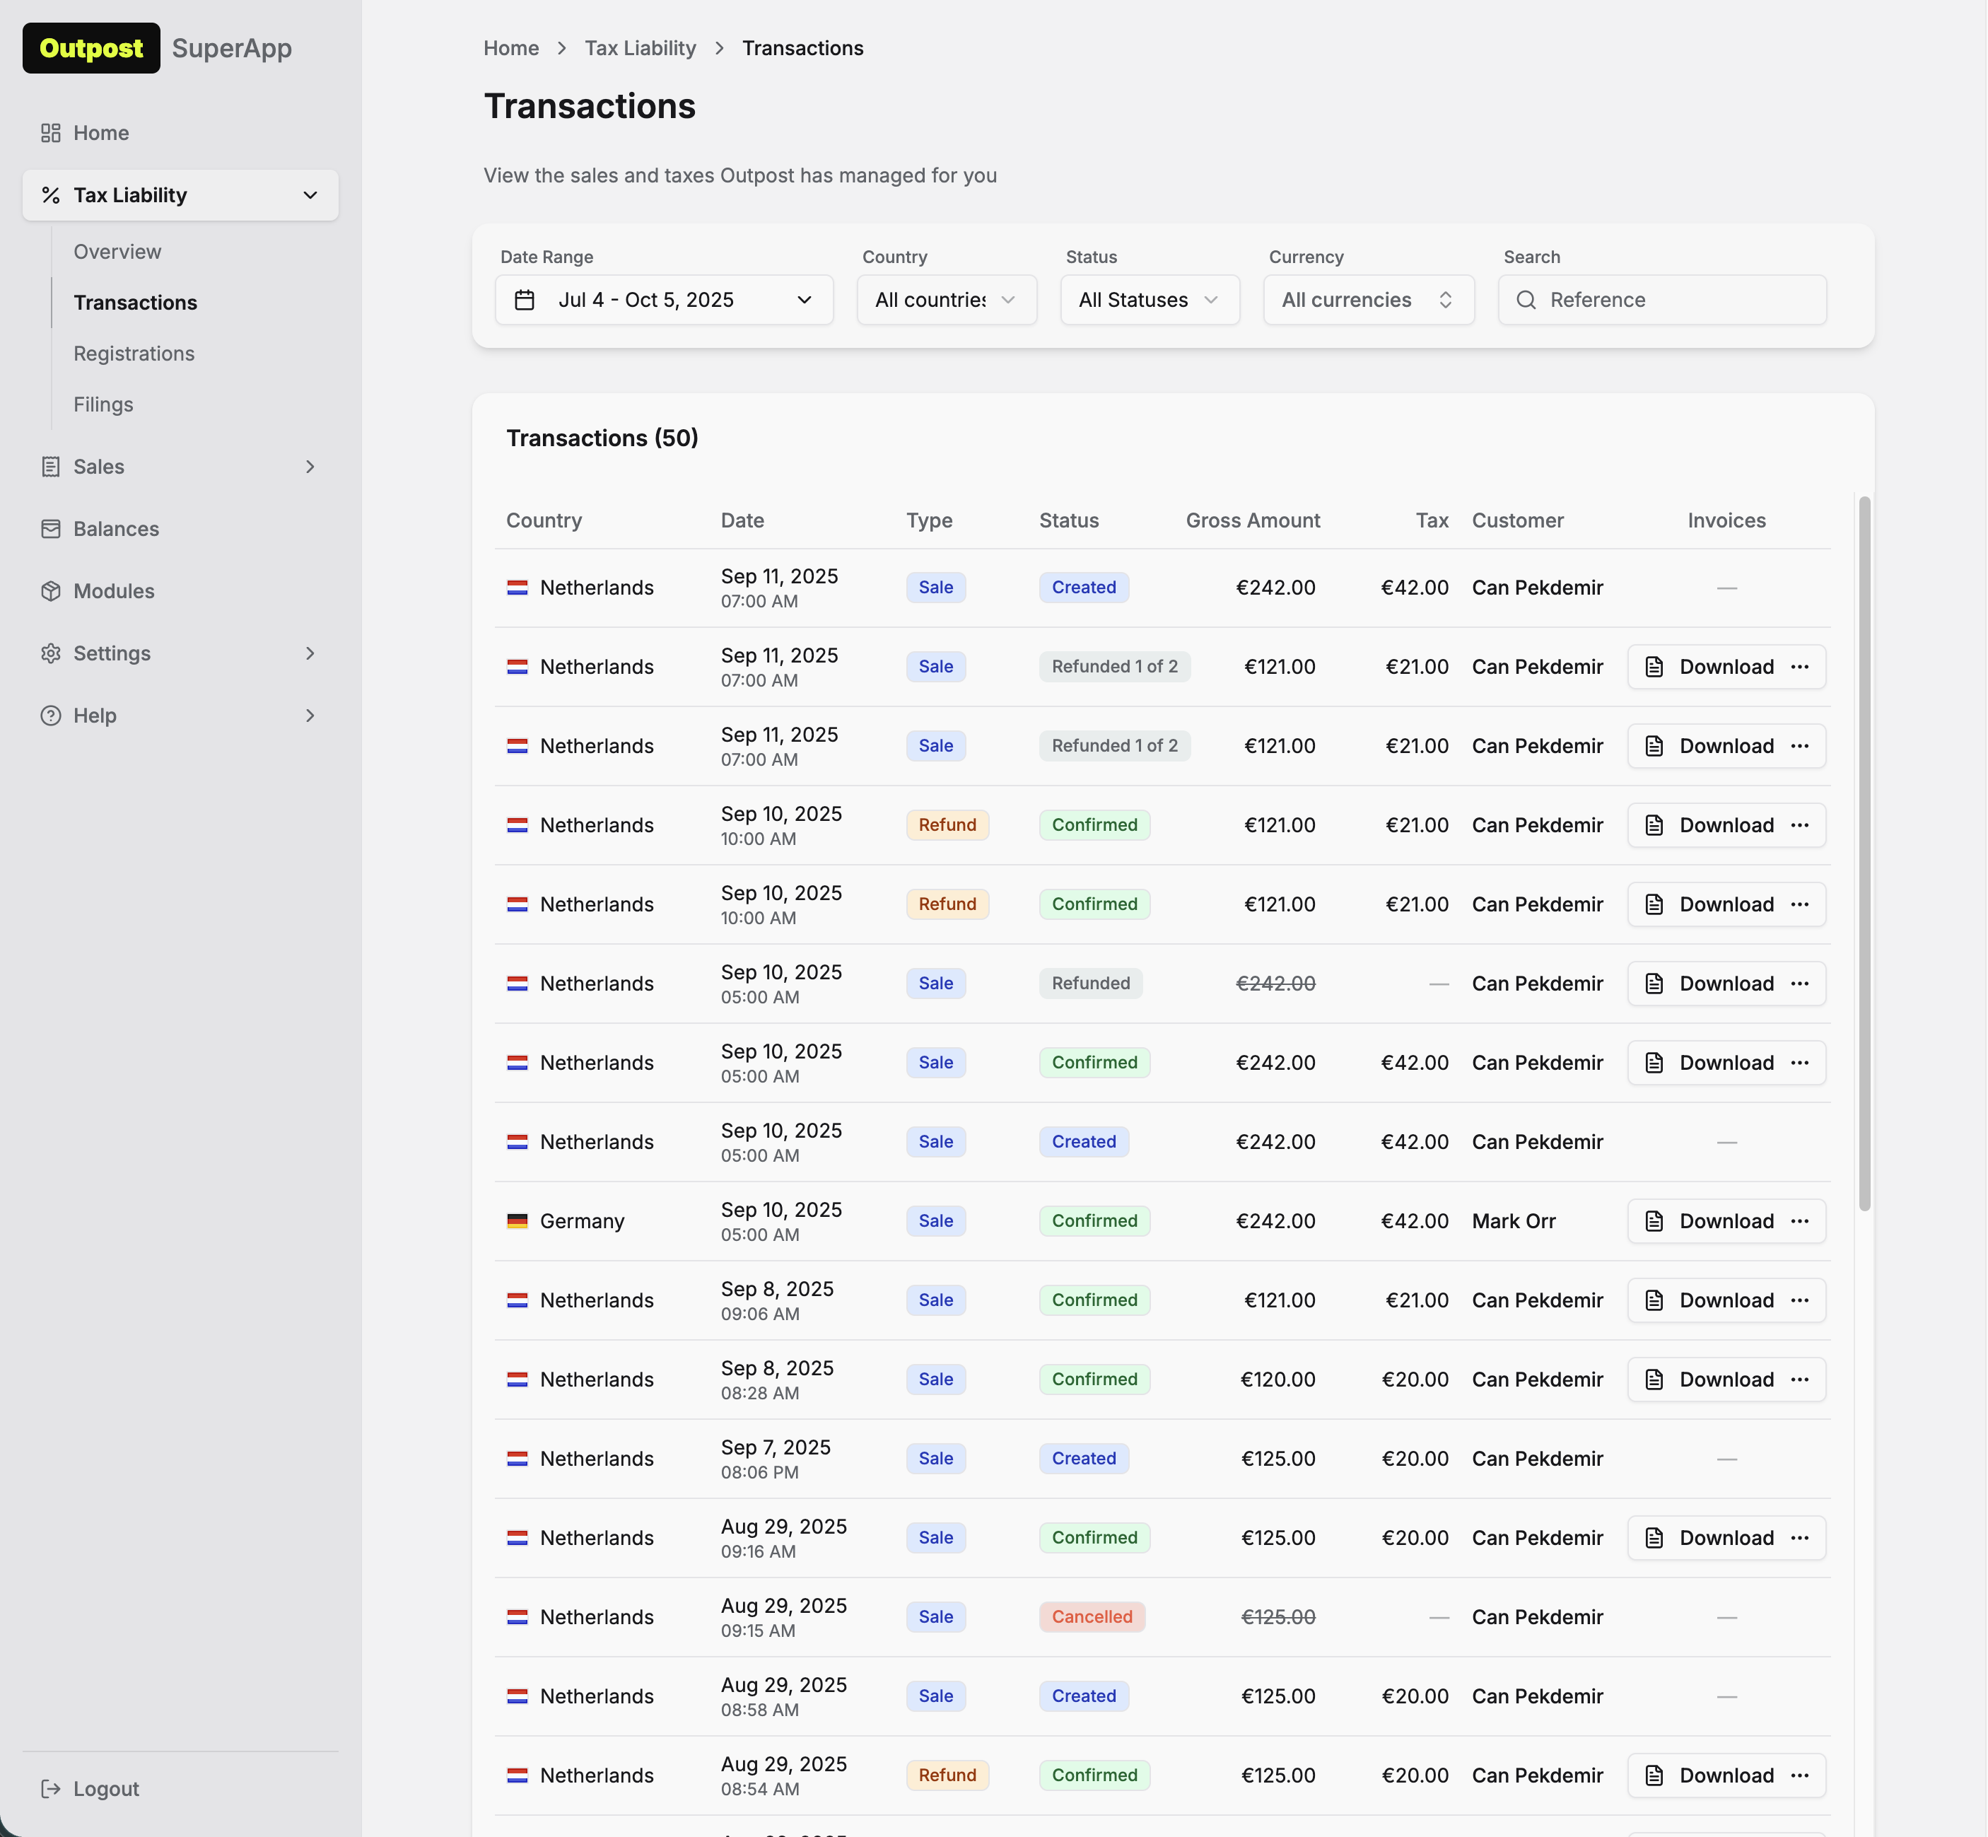Click document icon on Sep 8 09:06 AM row

click(x=1654, y=1300)
